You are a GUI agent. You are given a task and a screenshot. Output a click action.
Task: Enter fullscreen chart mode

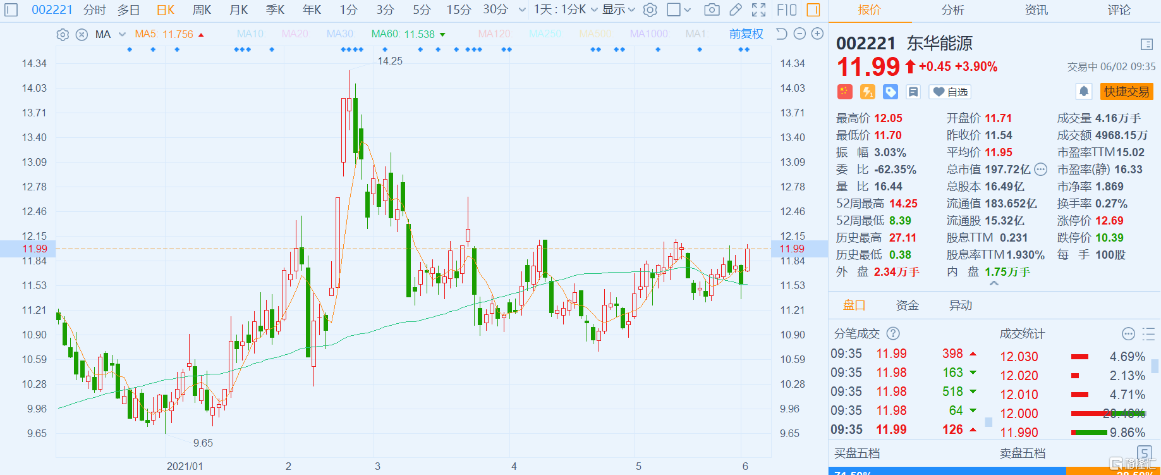click(759, 9)
